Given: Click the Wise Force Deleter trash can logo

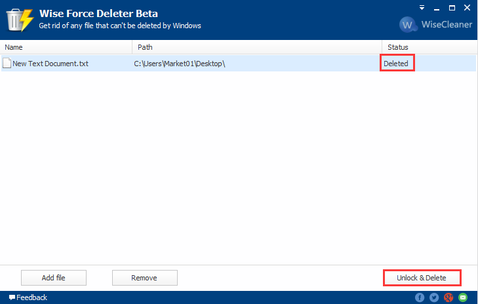Looking at the screenshot, I should (x=20, y=20).
